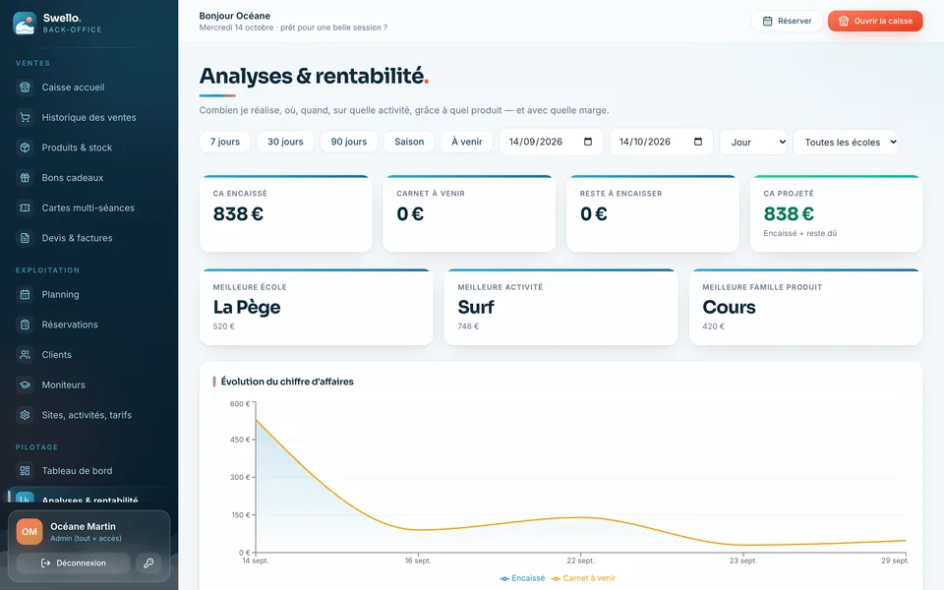This screenshot has width=944, height=590.
Task: Click the Reste à encaisser card
Action: (653, 213)
